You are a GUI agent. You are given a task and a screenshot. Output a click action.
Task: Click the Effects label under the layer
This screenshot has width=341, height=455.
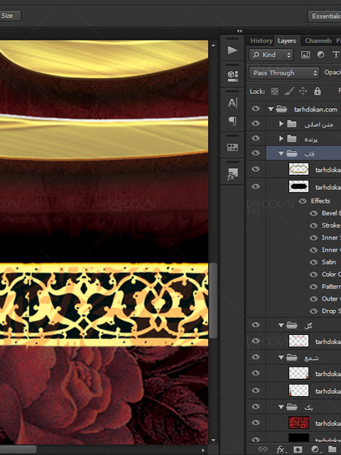(320, 200)
